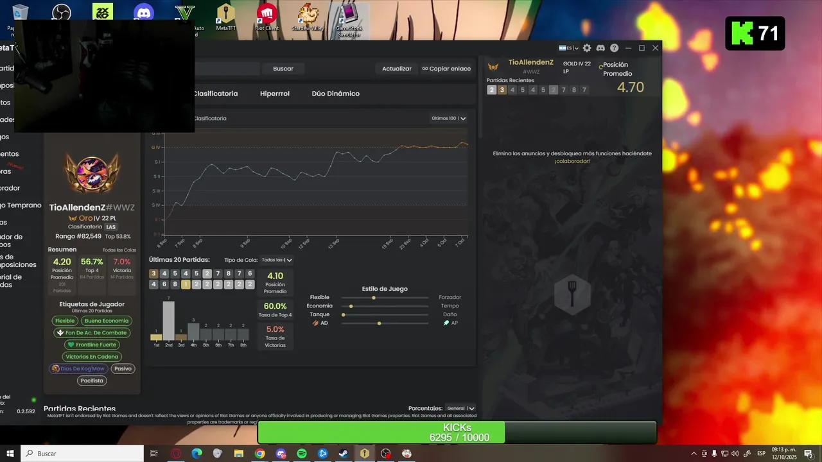Open the Discord link icon in MetaTFT title bar
Viewport: 822px width, 462px height.
601,48
